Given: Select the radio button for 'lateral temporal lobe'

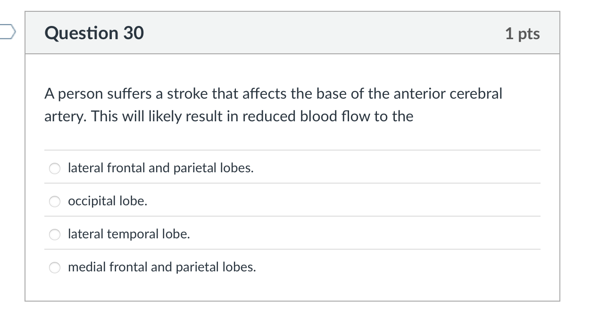Looking at the screenshot, I should 54,234.
